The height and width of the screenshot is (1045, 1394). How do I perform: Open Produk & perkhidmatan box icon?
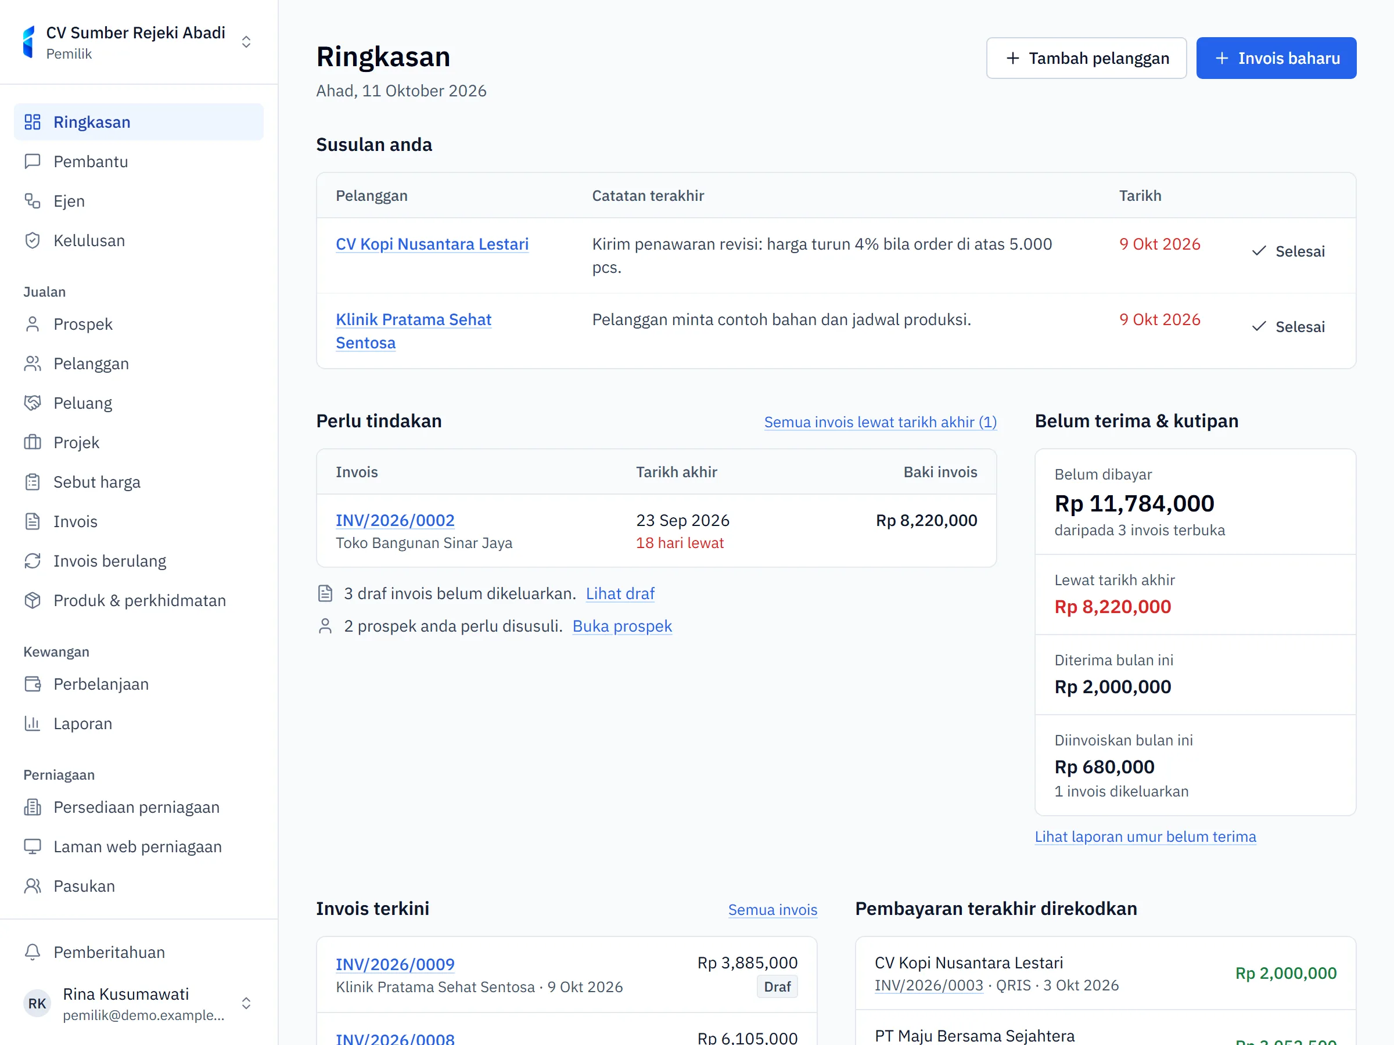32,600
